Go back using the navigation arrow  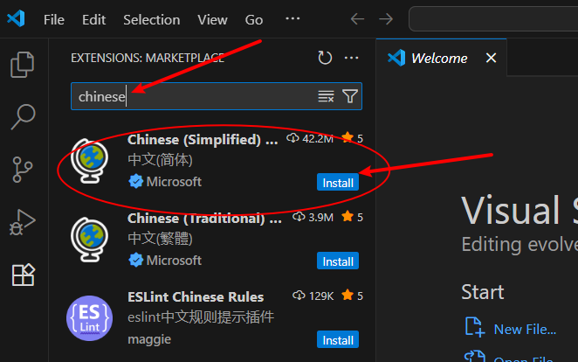(x=357, y=19)
